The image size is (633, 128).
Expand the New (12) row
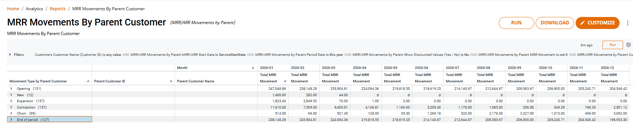tap(11, 95)
